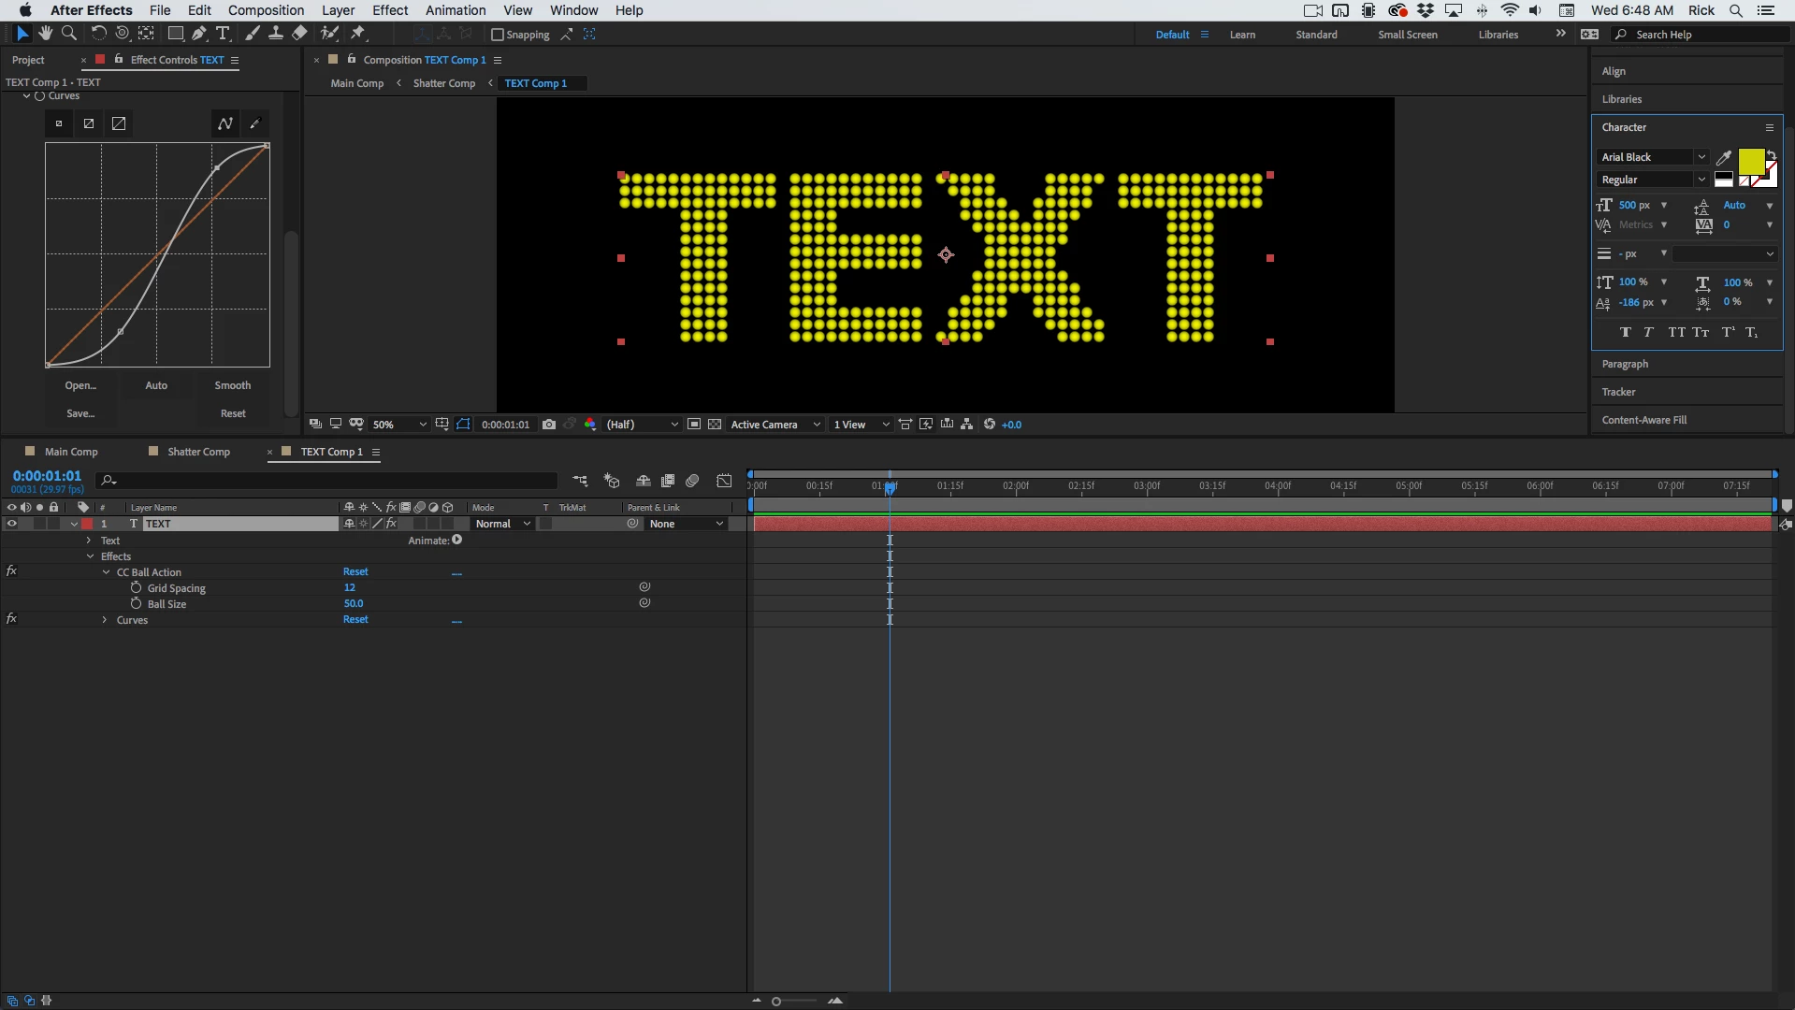Select the Puppet Pin tool
1795x1010 pixels.
(358, 34)
